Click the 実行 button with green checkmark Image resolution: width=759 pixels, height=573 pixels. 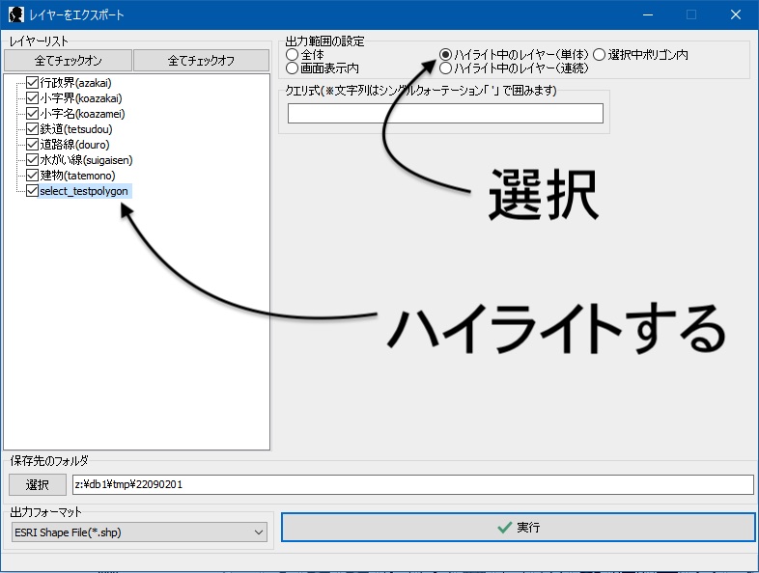(518, 528)
